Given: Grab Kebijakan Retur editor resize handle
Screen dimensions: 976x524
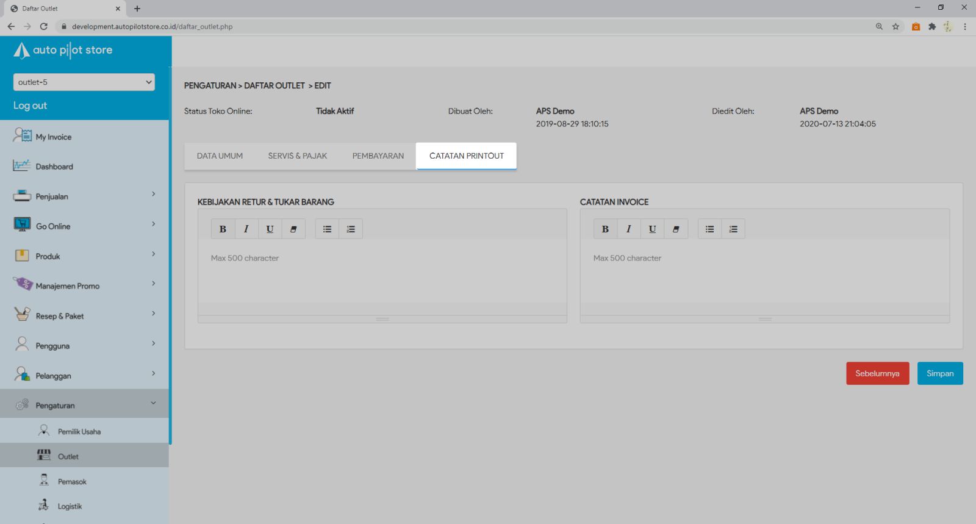Looking at the screenshot, I should click(382, 319).
